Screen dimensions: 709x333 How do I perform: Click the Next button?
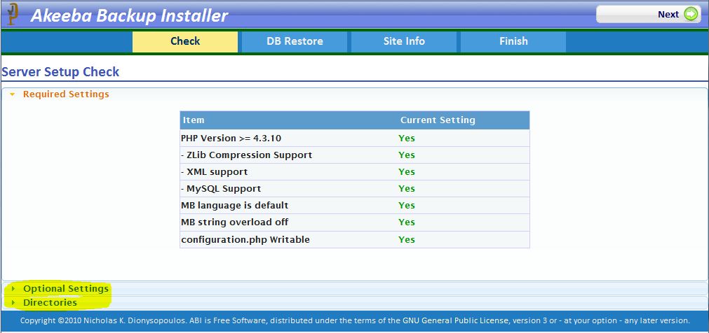(649, 14)
